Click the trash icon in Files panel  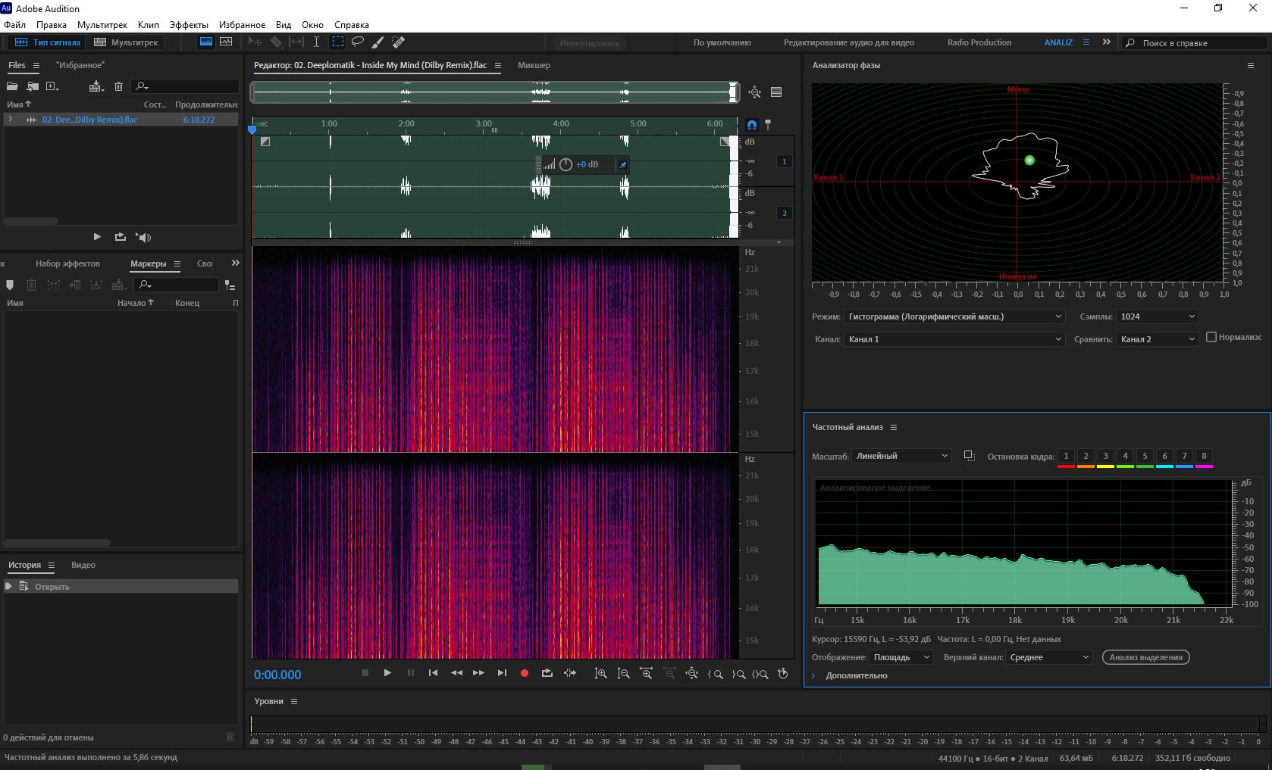point(118,86)
